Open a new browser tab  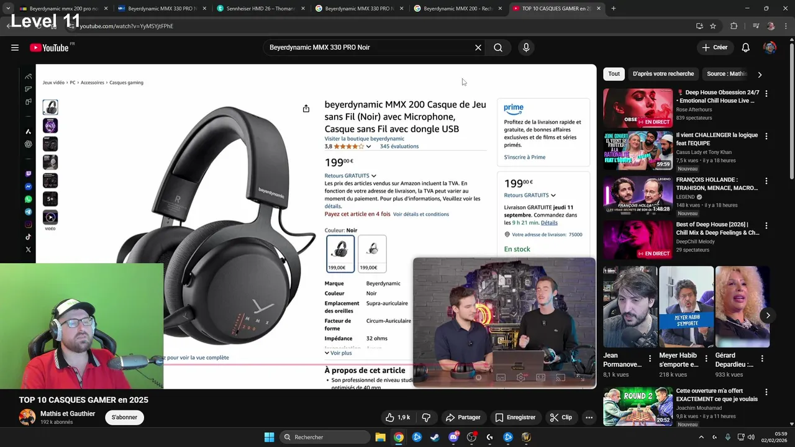coord(614,9)
